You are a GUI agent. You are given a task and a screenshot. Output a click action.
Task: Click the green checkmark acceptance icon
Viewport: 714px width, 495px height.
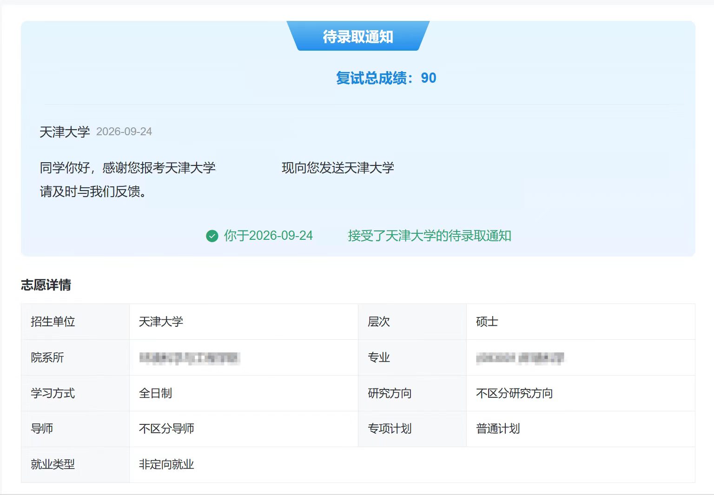click(x=212, y=236)
